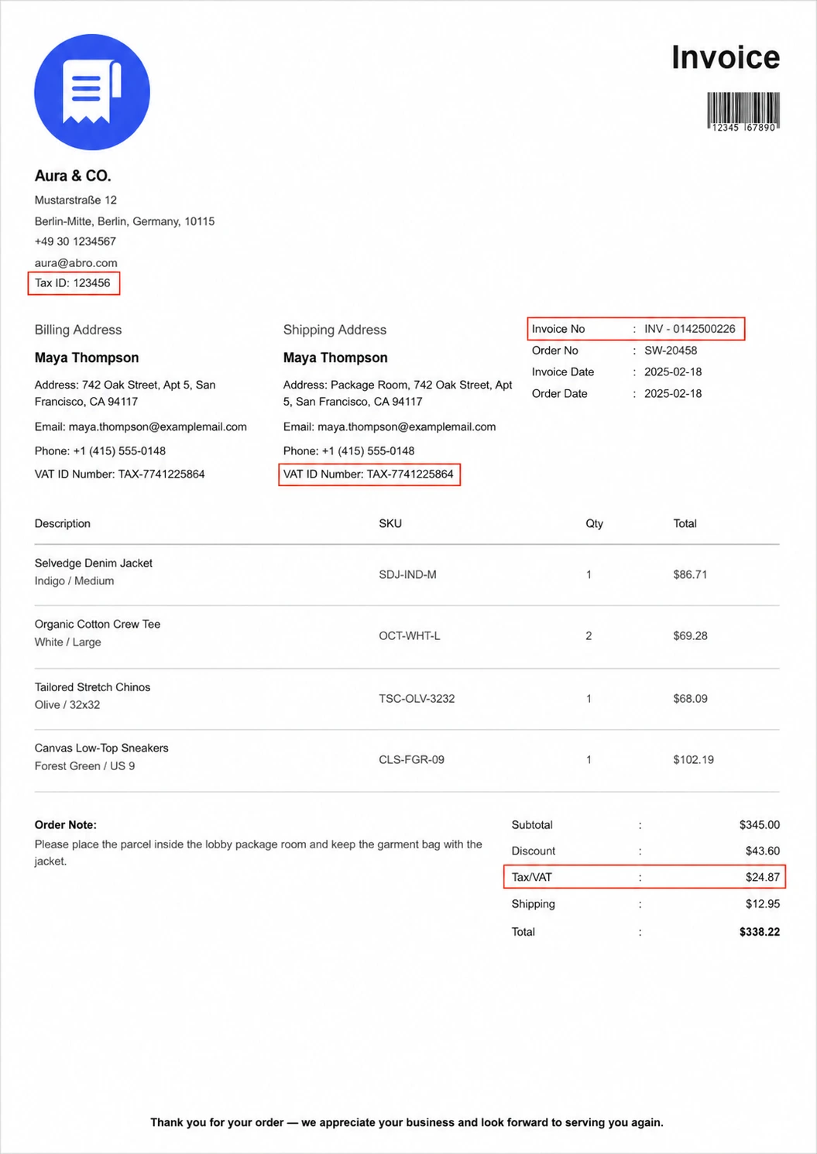Screen dimensions: 817x1154
Task: Click the Thank you for your order footer
Action: tap(407, 1123)
